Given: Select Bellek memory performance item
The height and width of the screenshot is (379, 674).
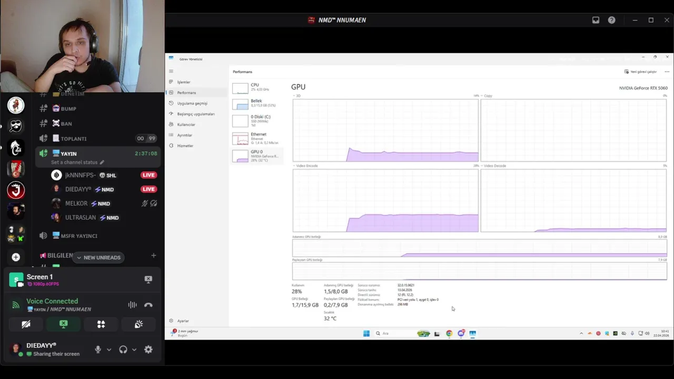Looking at the screenshot, I should click(x=257, y=104).
